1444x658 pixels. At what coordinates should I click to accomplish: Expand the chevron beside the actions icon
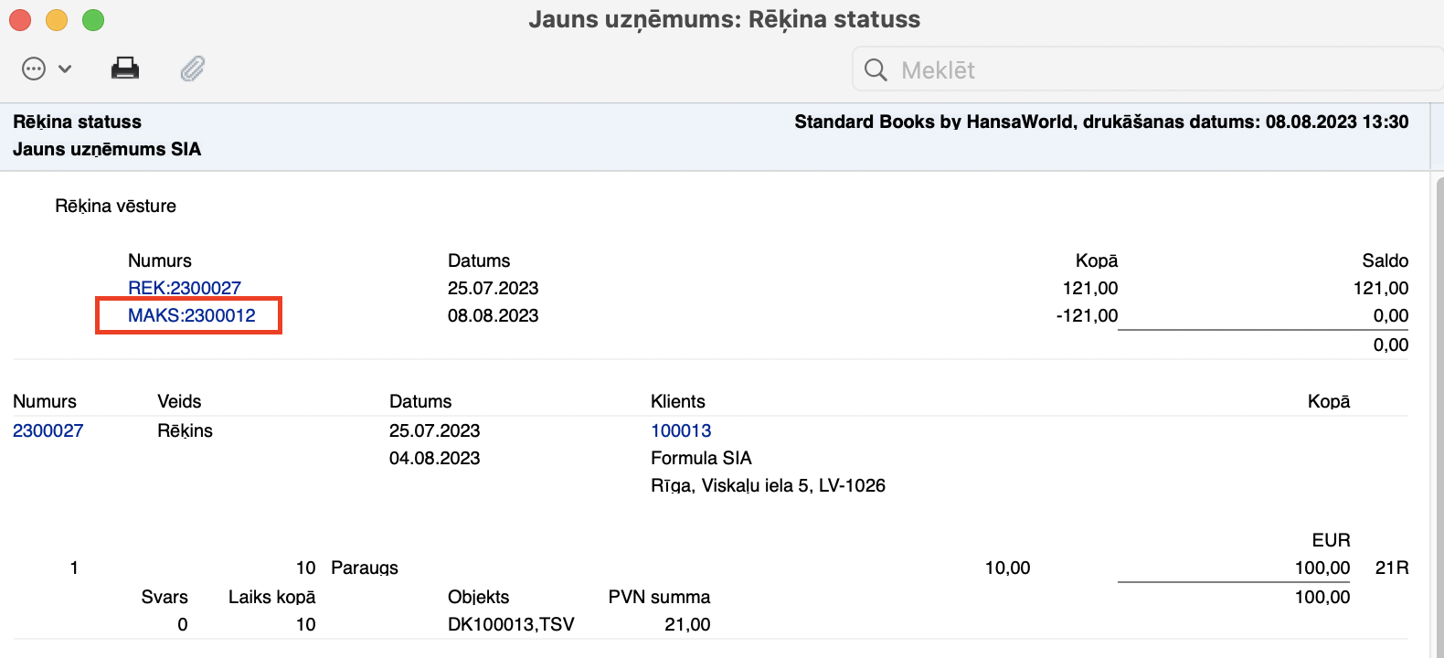click(x=65, y=69)
